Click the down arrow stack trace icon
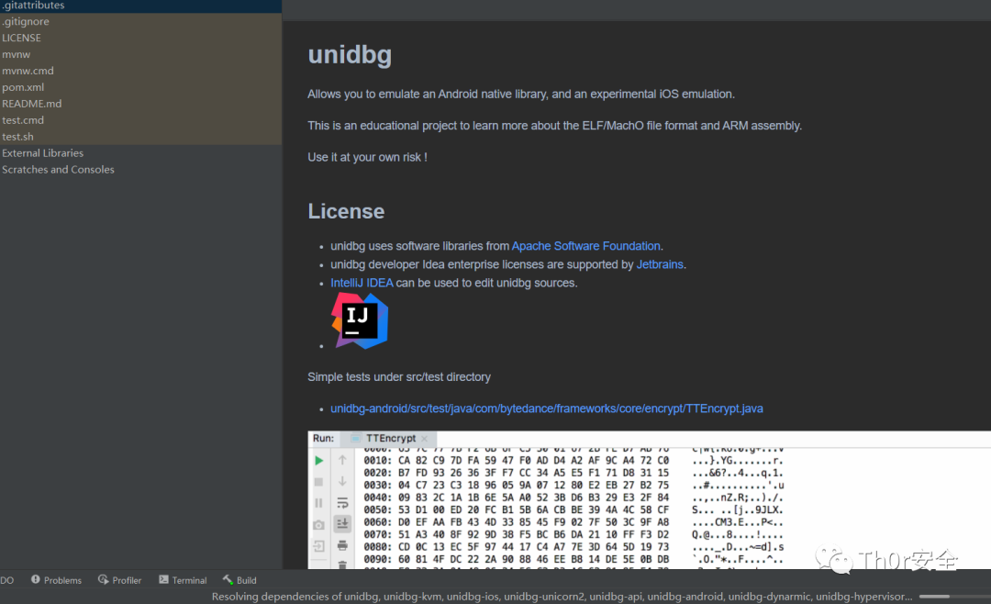Image resolution: width=991 pixels, height=604 pixels. click(x=342, y=482)
